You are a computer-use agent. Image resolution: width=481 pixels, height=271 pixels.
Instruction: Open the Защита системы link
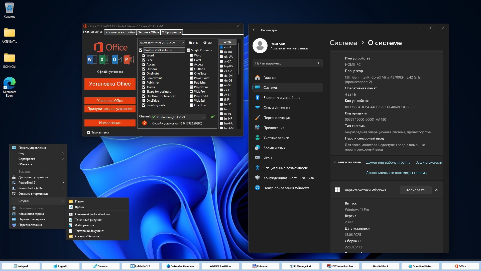coord(429,162)
